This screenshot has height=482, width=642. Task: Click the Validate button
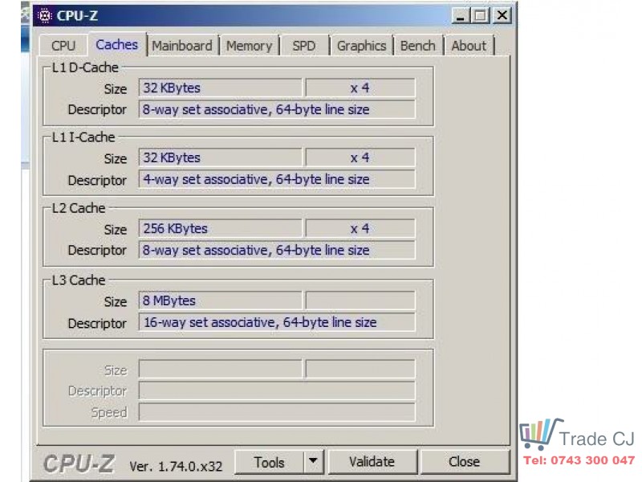tap(372, 462)
